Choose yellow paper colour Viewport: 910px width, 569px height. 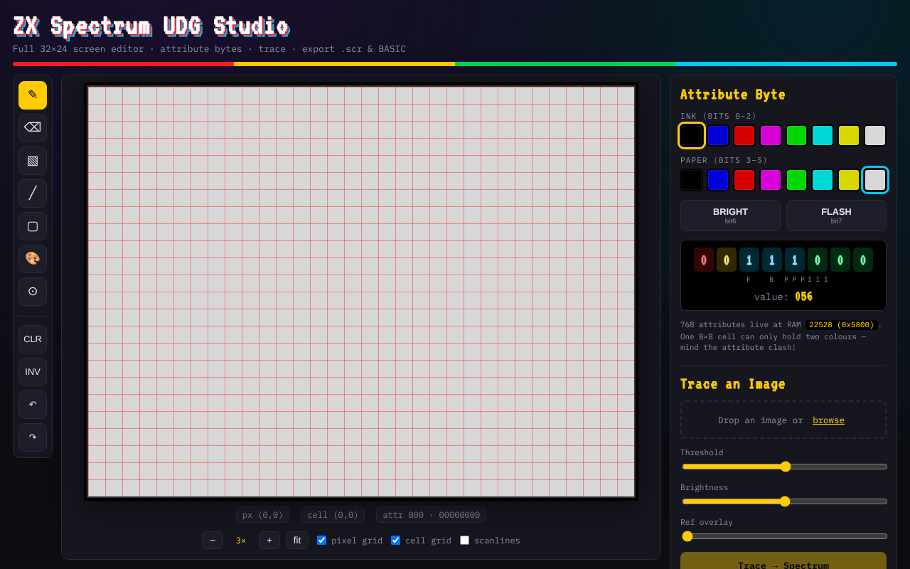pyautogui.click(x=849, y=180)
